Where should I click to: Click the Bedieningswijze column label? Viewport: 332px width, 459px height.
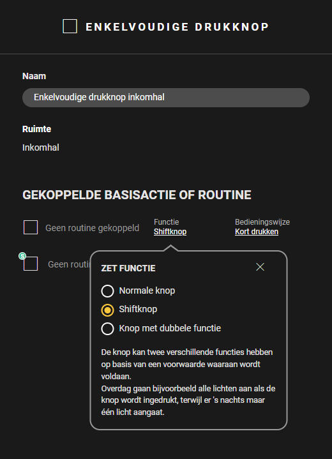coord(262,222)
